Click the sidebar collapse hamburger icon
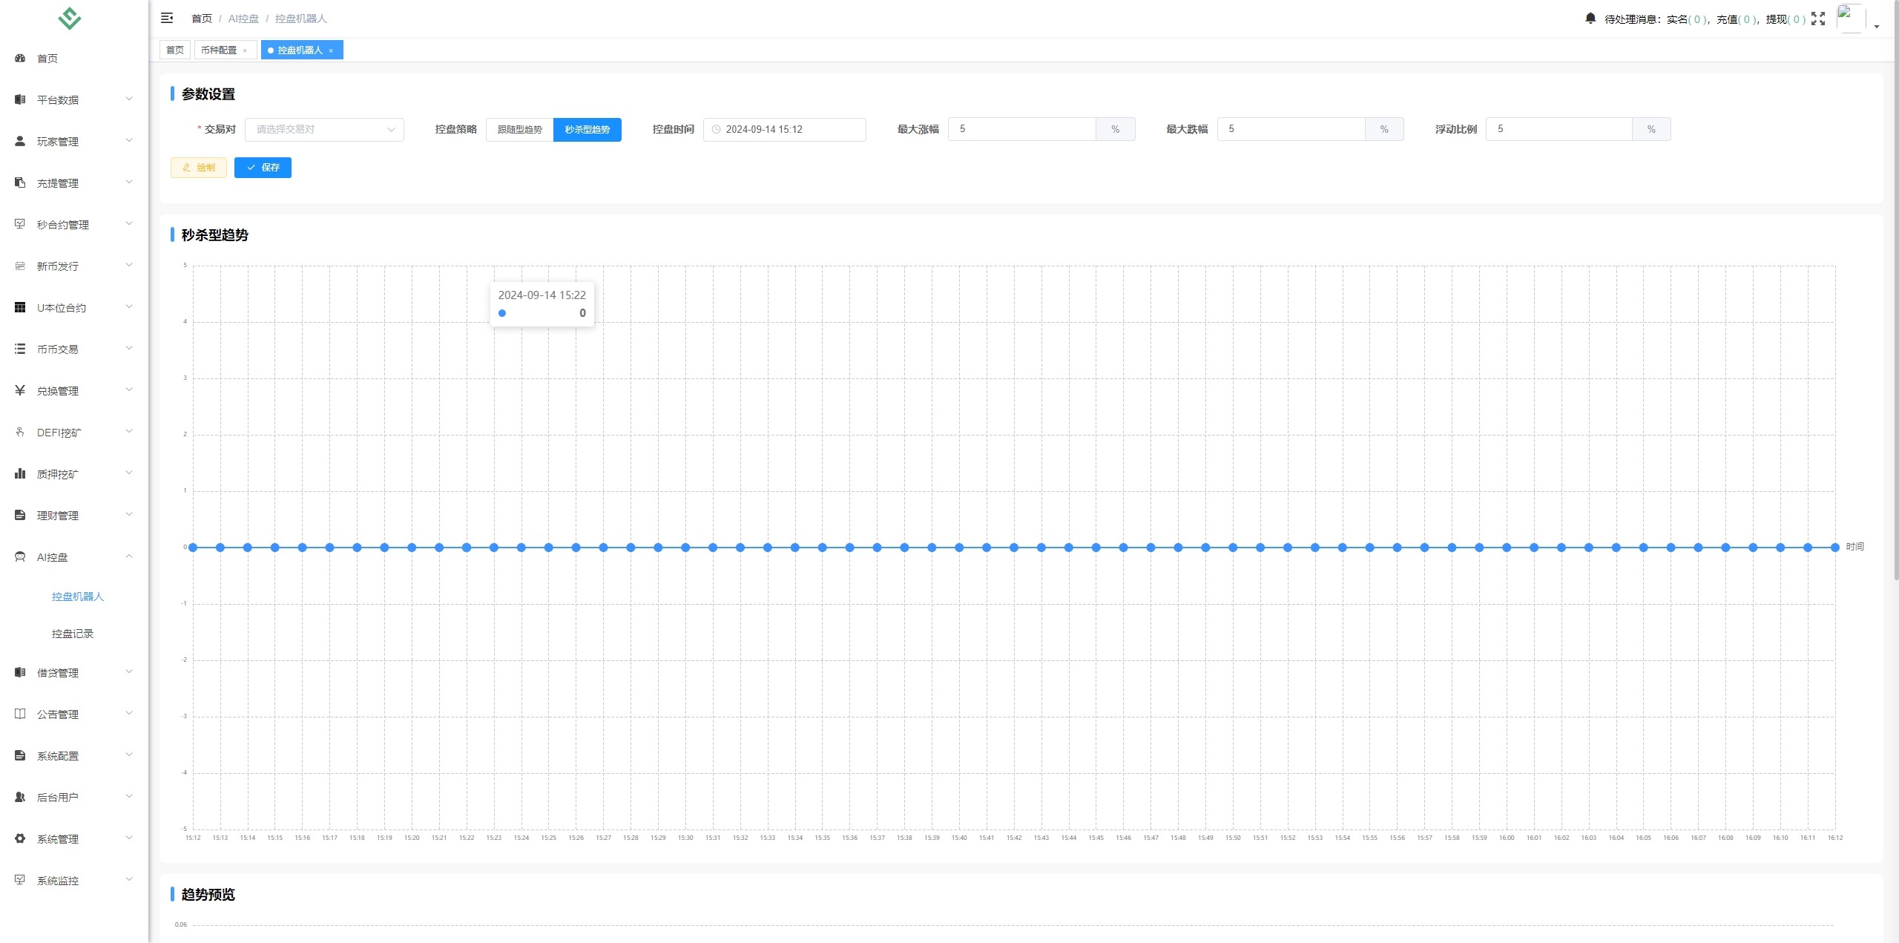 click(x=167, y=18)
